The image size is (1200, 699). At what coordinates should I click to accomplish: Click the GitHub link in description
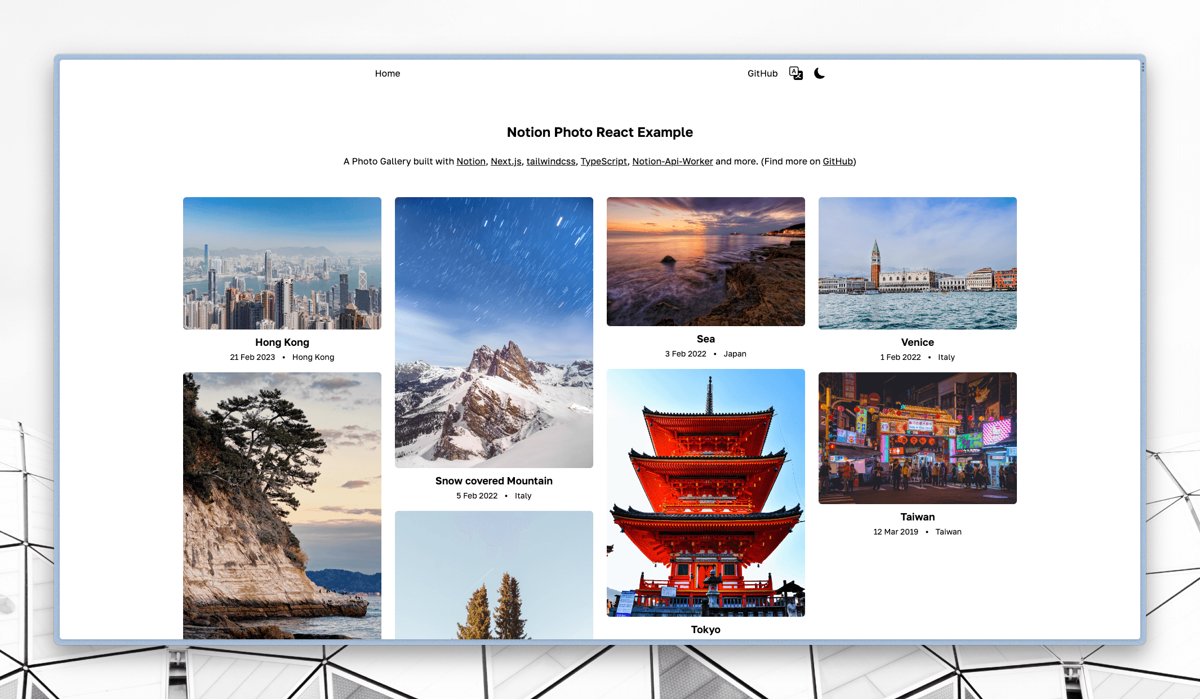(x=837, y=161)
